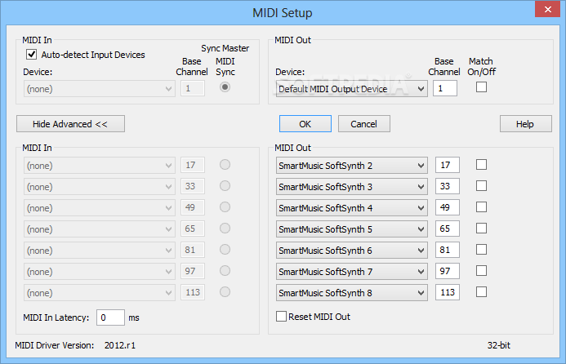This screenshot has width=566, height=364.
Task: Close the MIDI Setup dialog
Action: pos(547,9)
